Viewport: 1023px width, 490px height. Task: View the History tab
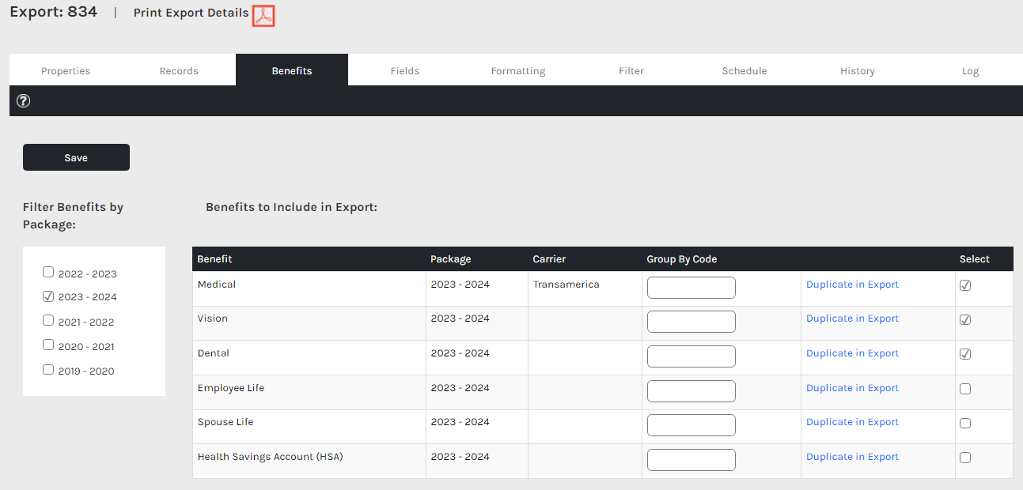[858, 70]
